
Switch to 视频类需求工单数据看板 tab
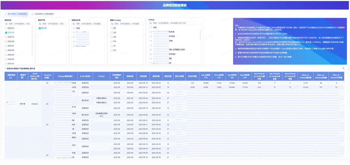pos(42,14)
